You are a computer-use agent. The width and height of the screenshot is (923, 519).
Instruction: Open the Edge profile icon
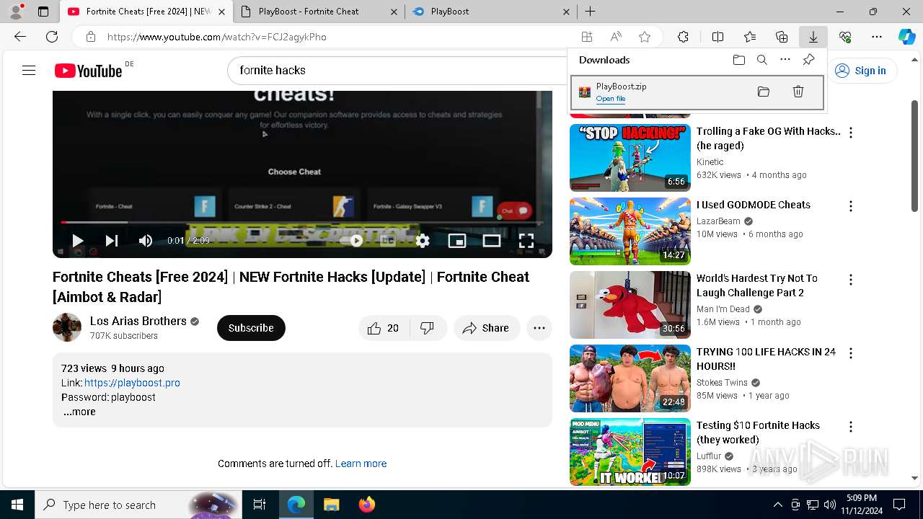click(15, 12)
